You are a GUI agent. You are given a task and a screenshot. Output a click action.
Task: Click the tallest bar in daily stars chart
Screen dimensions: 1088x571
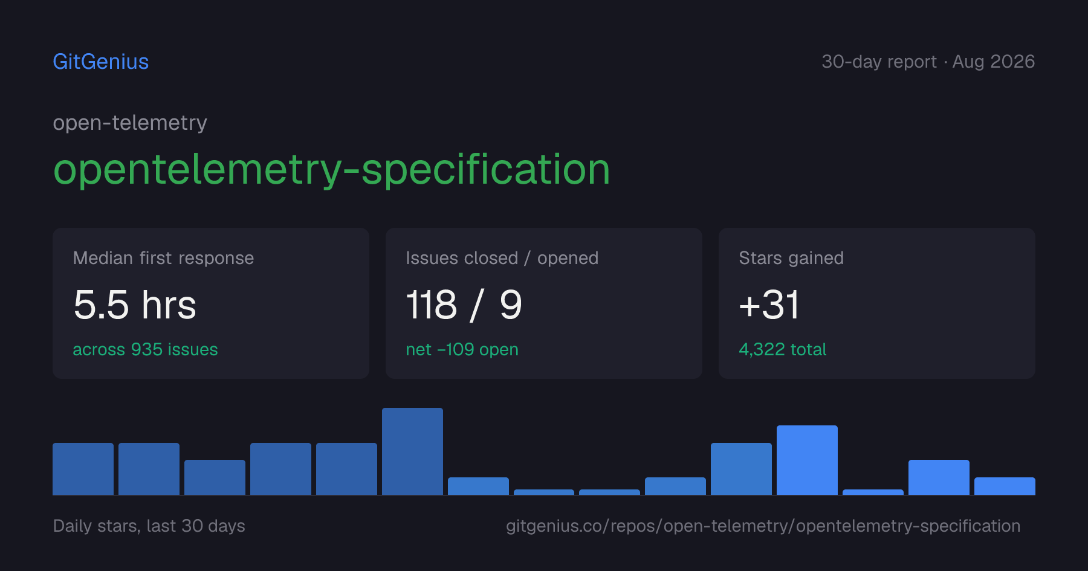[x=412, y=451]
